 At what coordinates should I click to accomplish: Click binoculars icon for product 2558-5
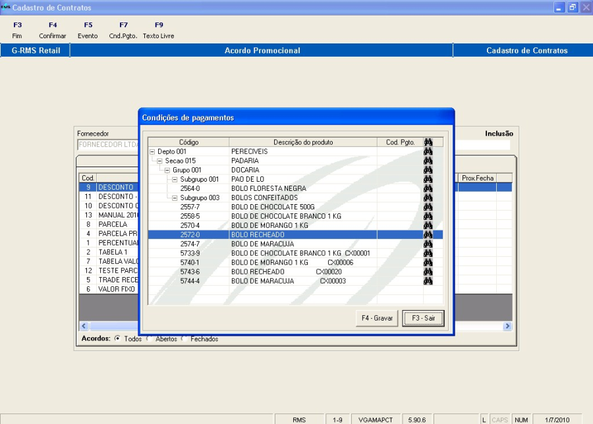point(428,216)
